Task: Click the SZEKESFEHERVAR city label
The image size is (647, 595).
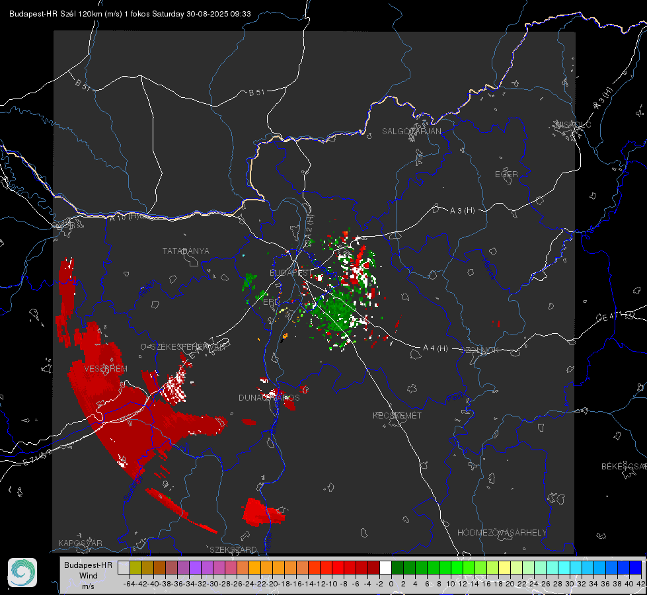Action: tap(188, 347)
